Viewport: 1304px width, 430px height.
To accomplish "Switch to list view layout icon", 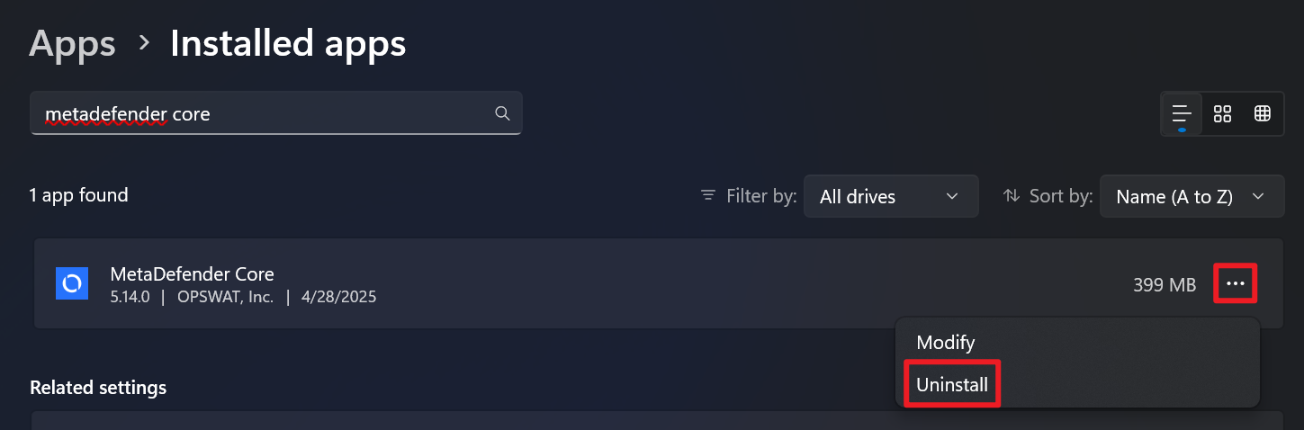I will (1182, 114).
